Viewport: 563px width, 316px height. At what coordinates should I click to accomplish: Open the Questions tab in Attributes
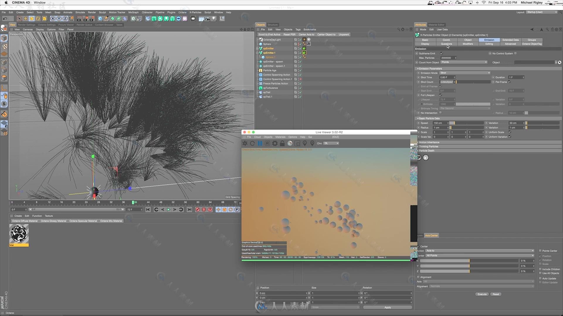pyautogui.click(x=446, y=44)
